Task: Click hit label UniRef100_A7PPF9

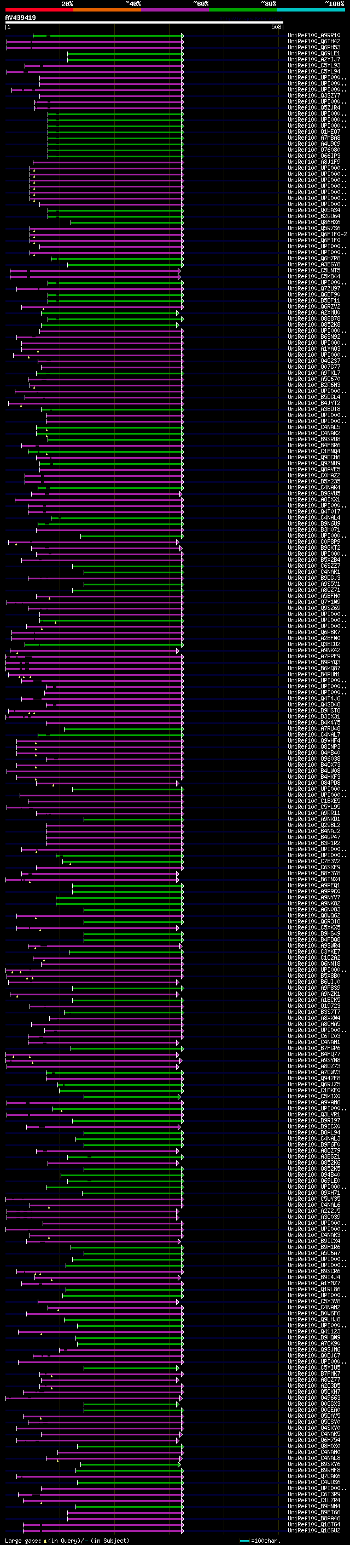Action: click(x=314, y=656)
